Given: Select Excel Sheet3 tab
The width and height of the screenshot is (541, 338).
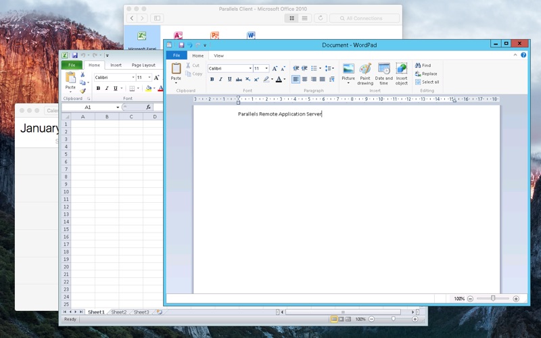Looking at the screenshot, I should [x=141, y=312].
